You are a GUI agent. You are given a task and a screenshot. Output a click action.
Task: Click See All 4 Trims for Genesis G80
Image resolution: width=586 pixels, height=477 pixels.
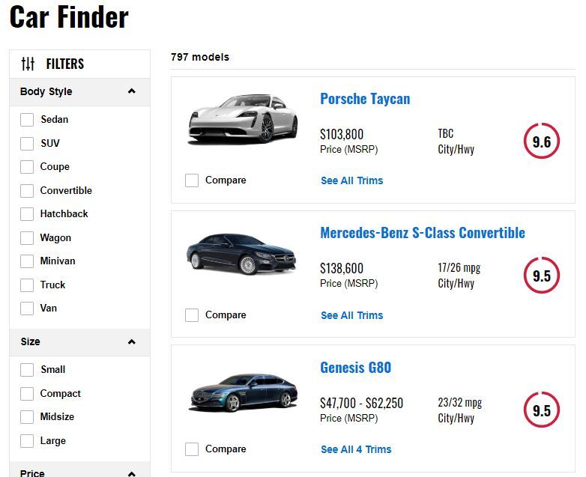pos(356,449)
